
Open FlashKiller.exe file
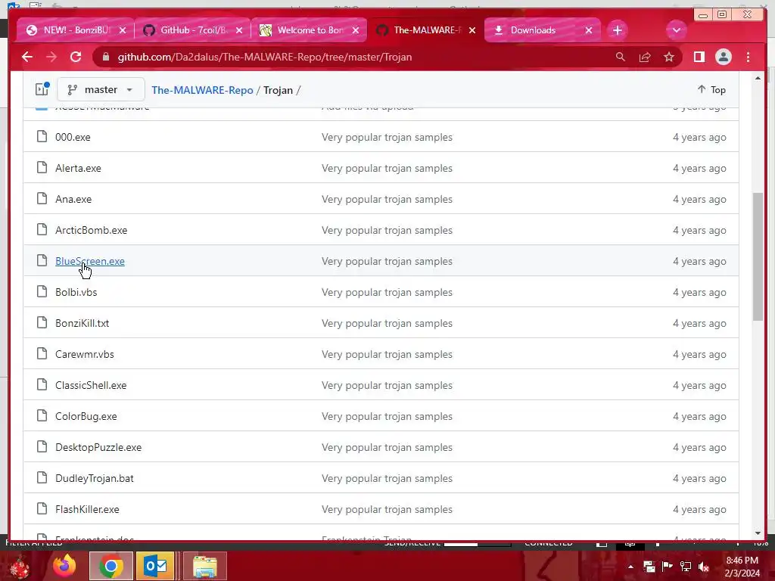tap(87, 509)
